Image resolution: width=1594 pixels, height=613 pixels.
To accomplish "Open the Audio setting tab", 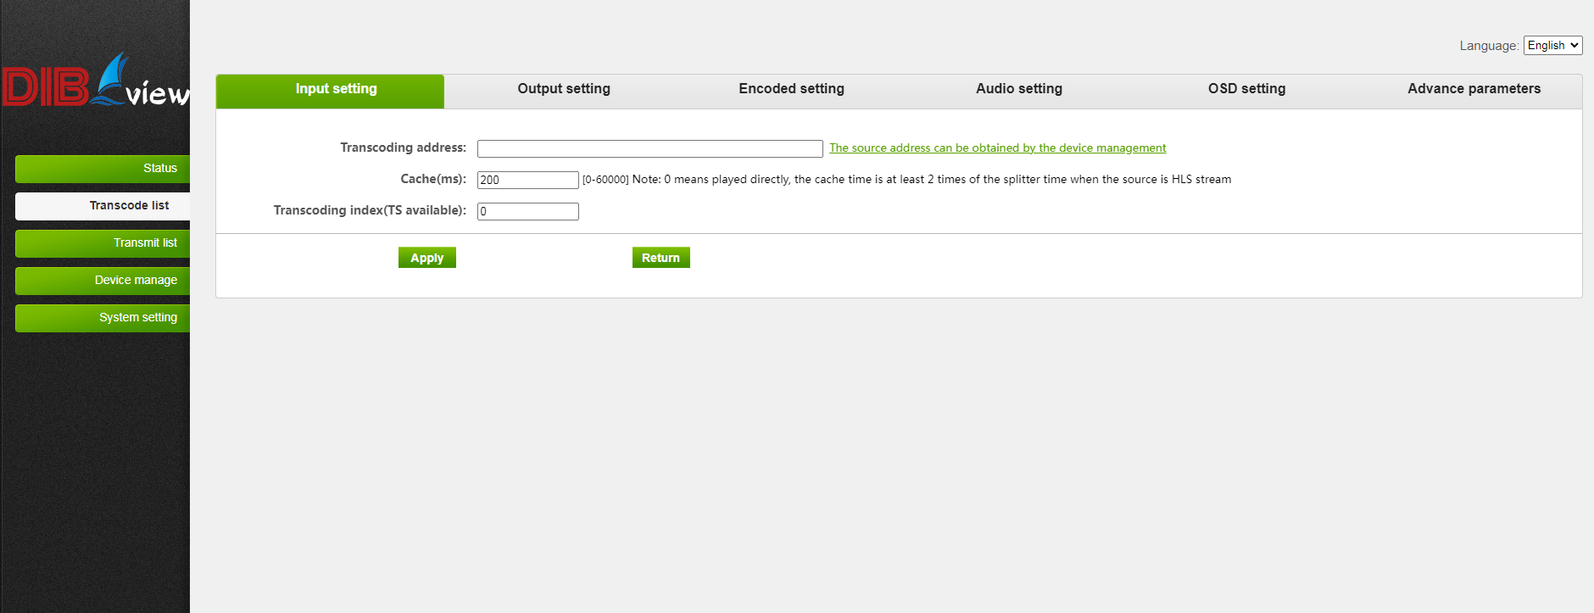I will click(1018, 90).
